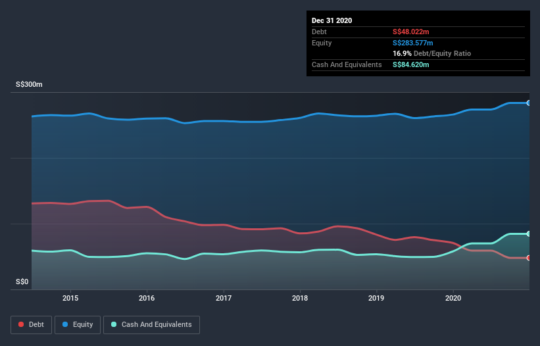The height and width of the screenshot is (346, 540).
Task: Click the Cash And Equivalents tooltip label
Action: [347, 64]
